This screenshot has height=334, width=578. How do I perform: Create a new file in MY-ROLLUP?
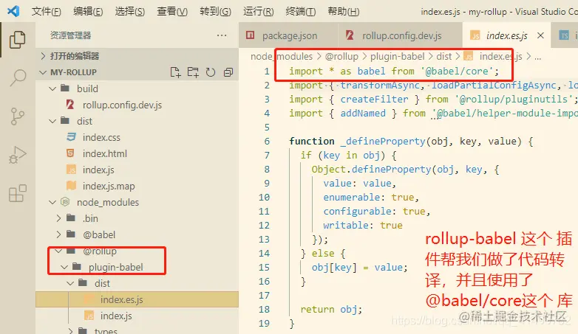tap(175, 72)
